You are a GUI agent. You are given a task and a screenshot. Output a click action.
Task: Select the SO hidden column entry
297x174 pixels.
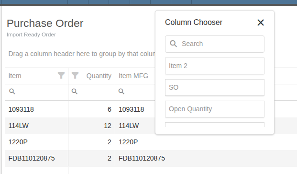215,87
